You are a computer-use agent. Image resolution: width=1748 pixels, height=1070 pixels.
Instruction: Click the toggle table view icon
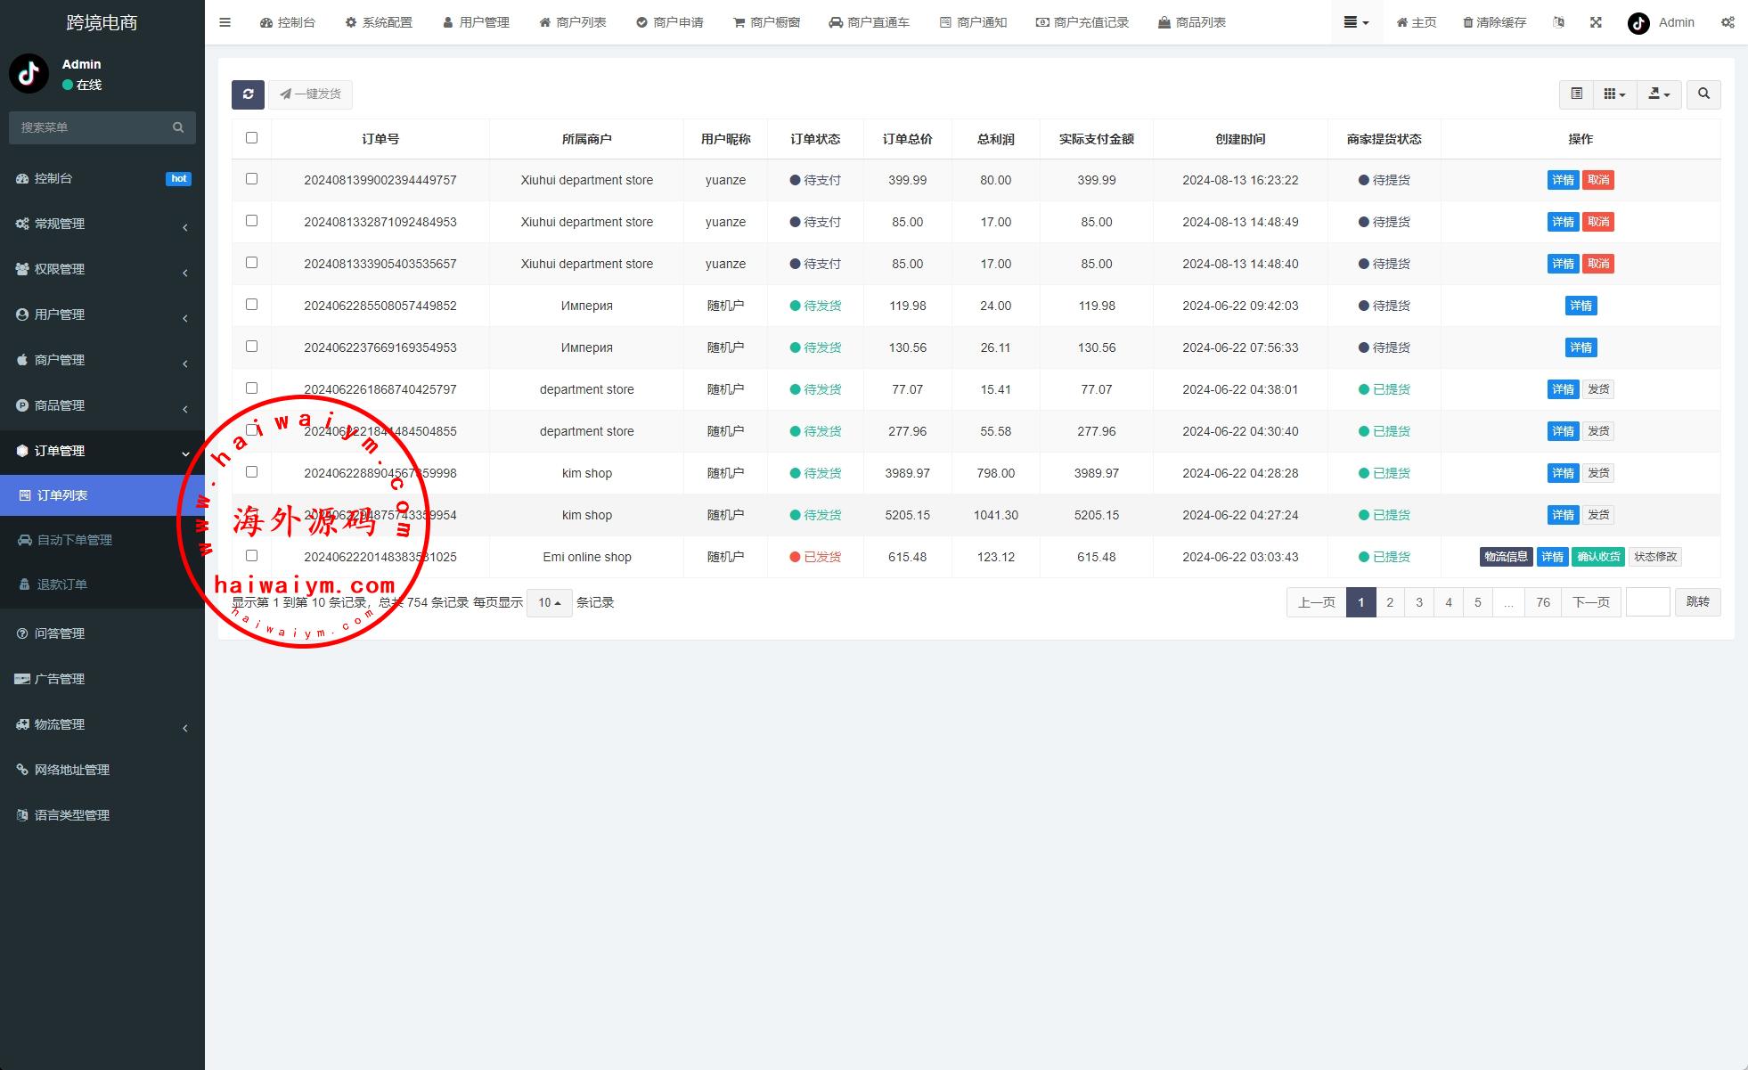click(x=1576, y=94)
